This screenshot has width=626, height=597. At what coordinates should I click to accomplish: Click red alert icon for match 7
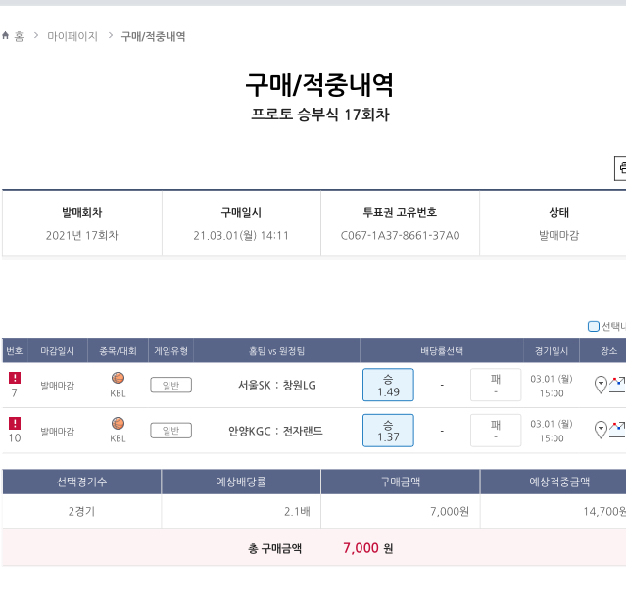coord(15,378)
